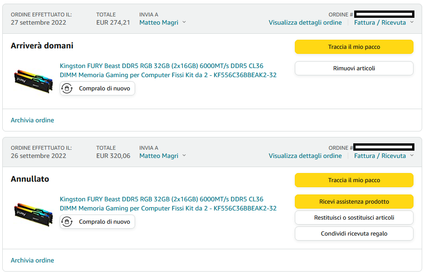Select the 'EUR 274,21' total text

tap(113, 22)
